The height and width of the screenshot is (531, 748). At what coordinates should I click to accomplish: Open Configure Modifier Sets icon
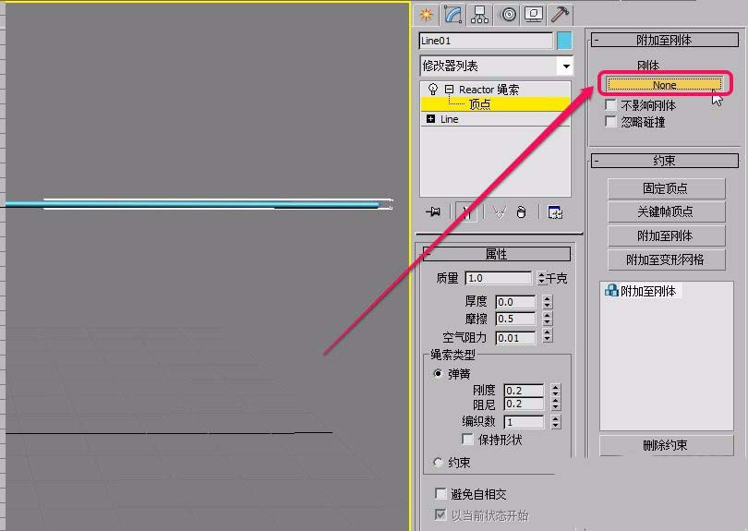pos(555,211)
